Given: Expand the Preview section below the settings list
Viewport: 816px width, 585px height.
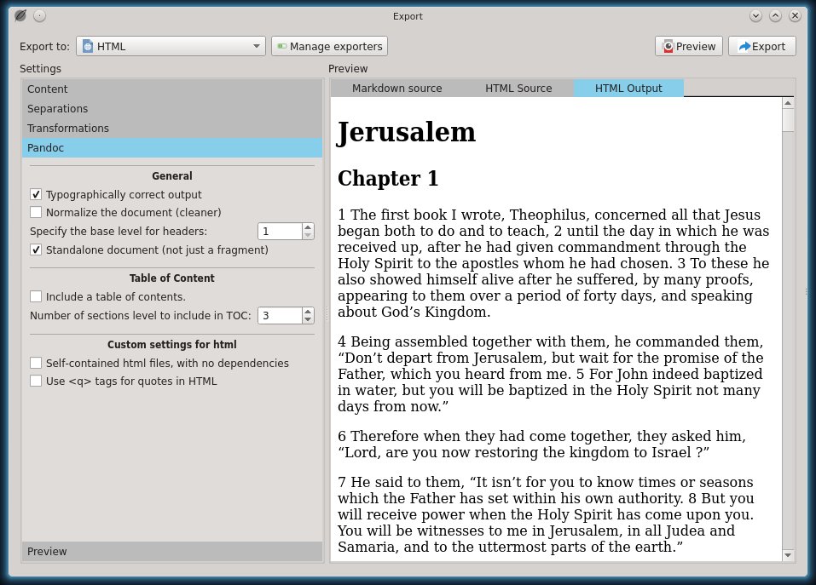Looking at the screenshot, I should coord(172,551).
